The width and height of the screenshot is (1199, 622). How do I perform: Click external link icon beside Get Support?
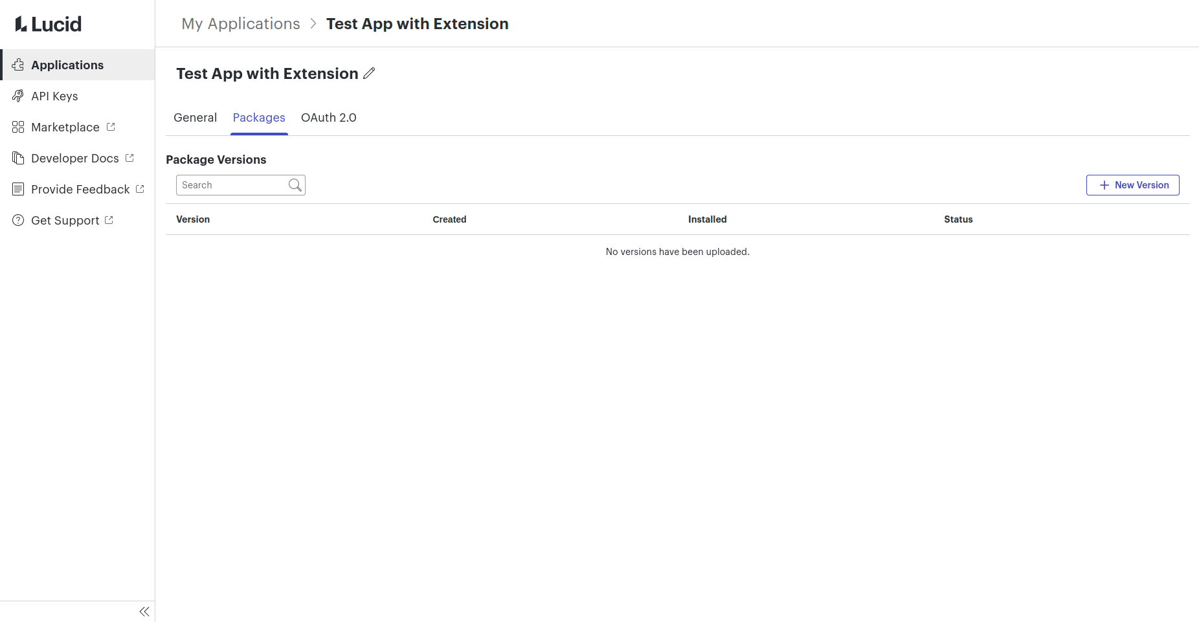109,220
